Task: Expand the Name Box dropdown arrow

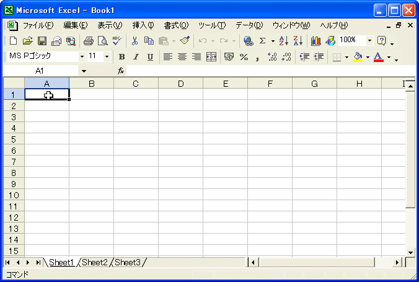Action: coord(84,71)
